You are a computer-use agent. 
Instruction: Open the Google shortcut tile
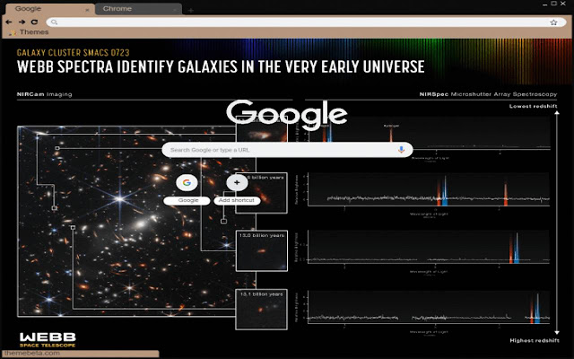187,182
